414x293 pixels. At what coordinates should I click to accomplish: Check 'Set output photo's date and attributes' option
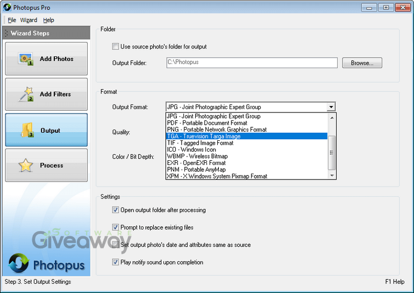(x=116, y=245)
